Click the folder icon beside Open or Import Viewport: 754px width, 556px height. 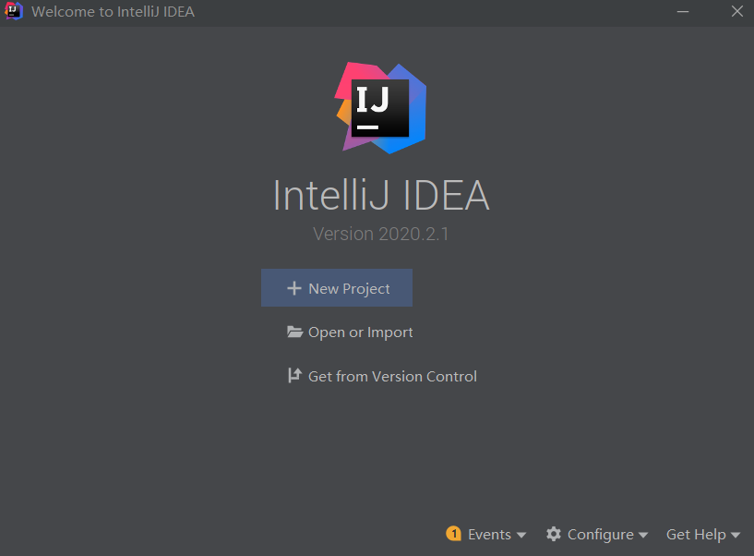pos(294,332)
